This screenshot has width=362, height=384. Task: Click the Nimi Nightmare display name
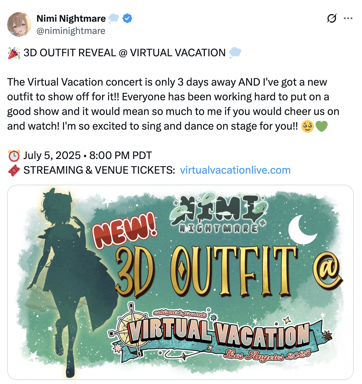point(71,19)
